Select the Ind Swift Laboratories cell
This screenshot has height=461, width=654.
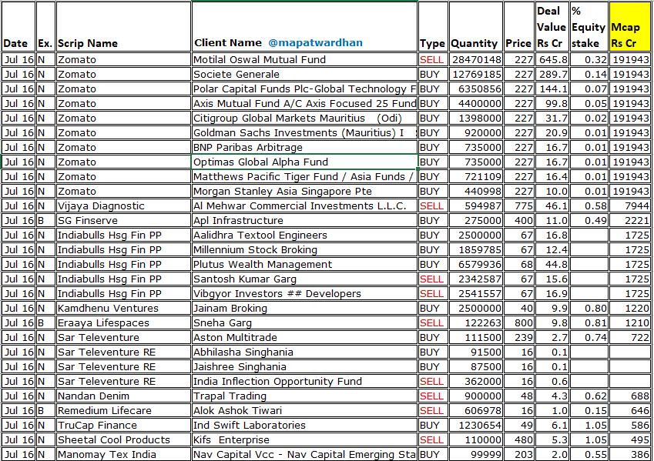304,425
